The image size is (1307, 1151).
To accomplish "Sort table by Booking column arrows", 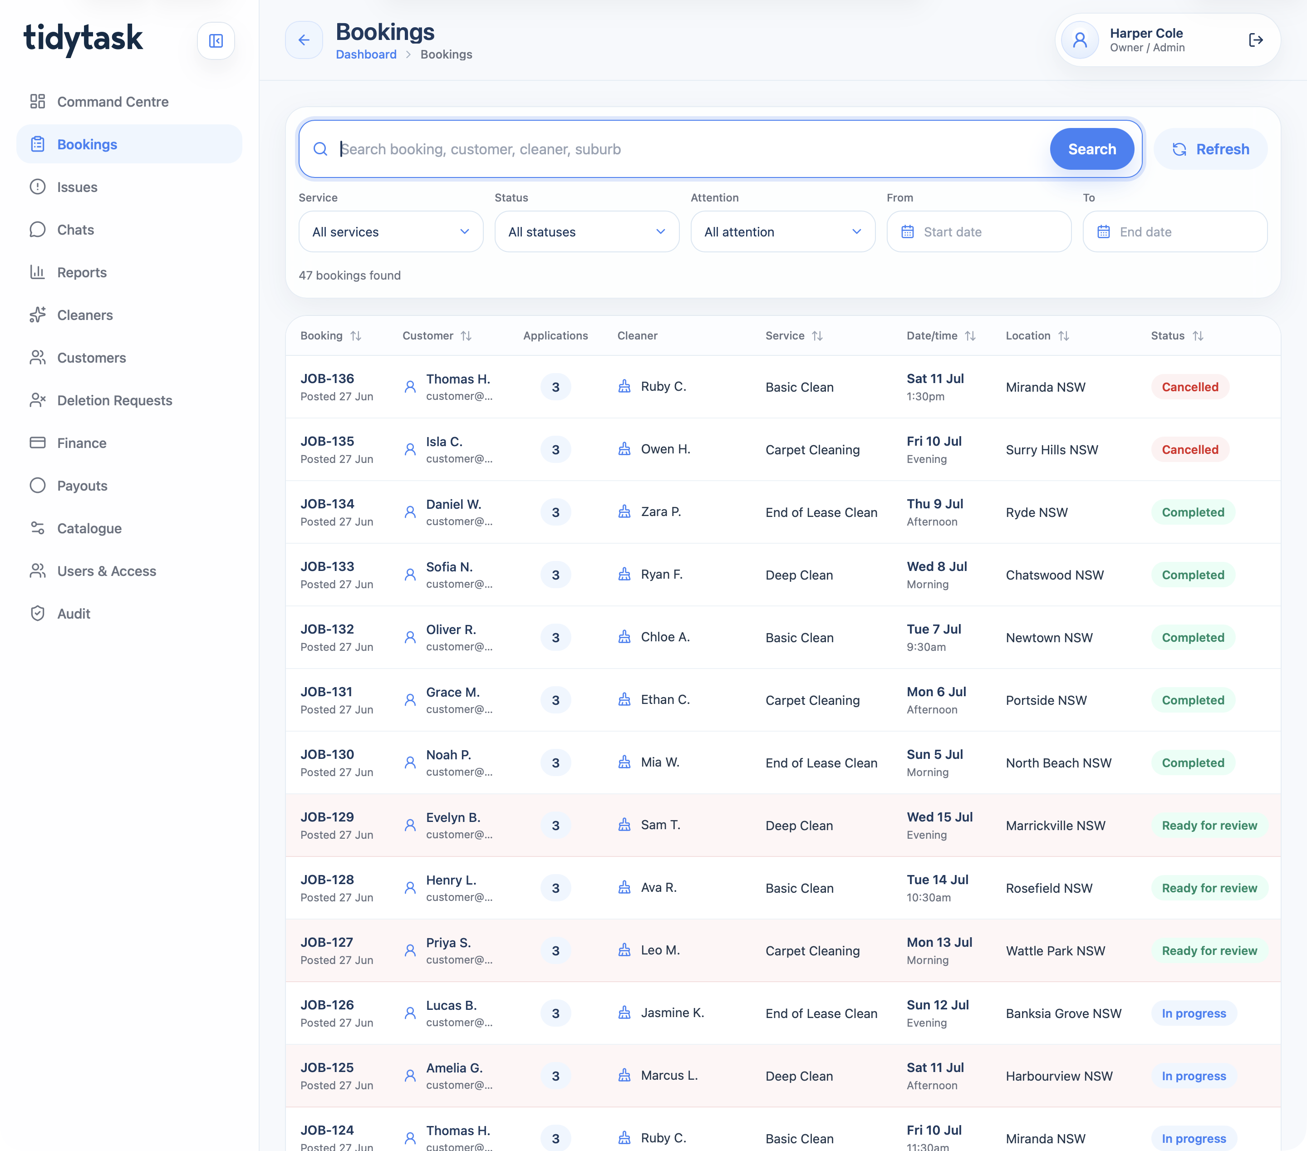I will tap(356, 336).
